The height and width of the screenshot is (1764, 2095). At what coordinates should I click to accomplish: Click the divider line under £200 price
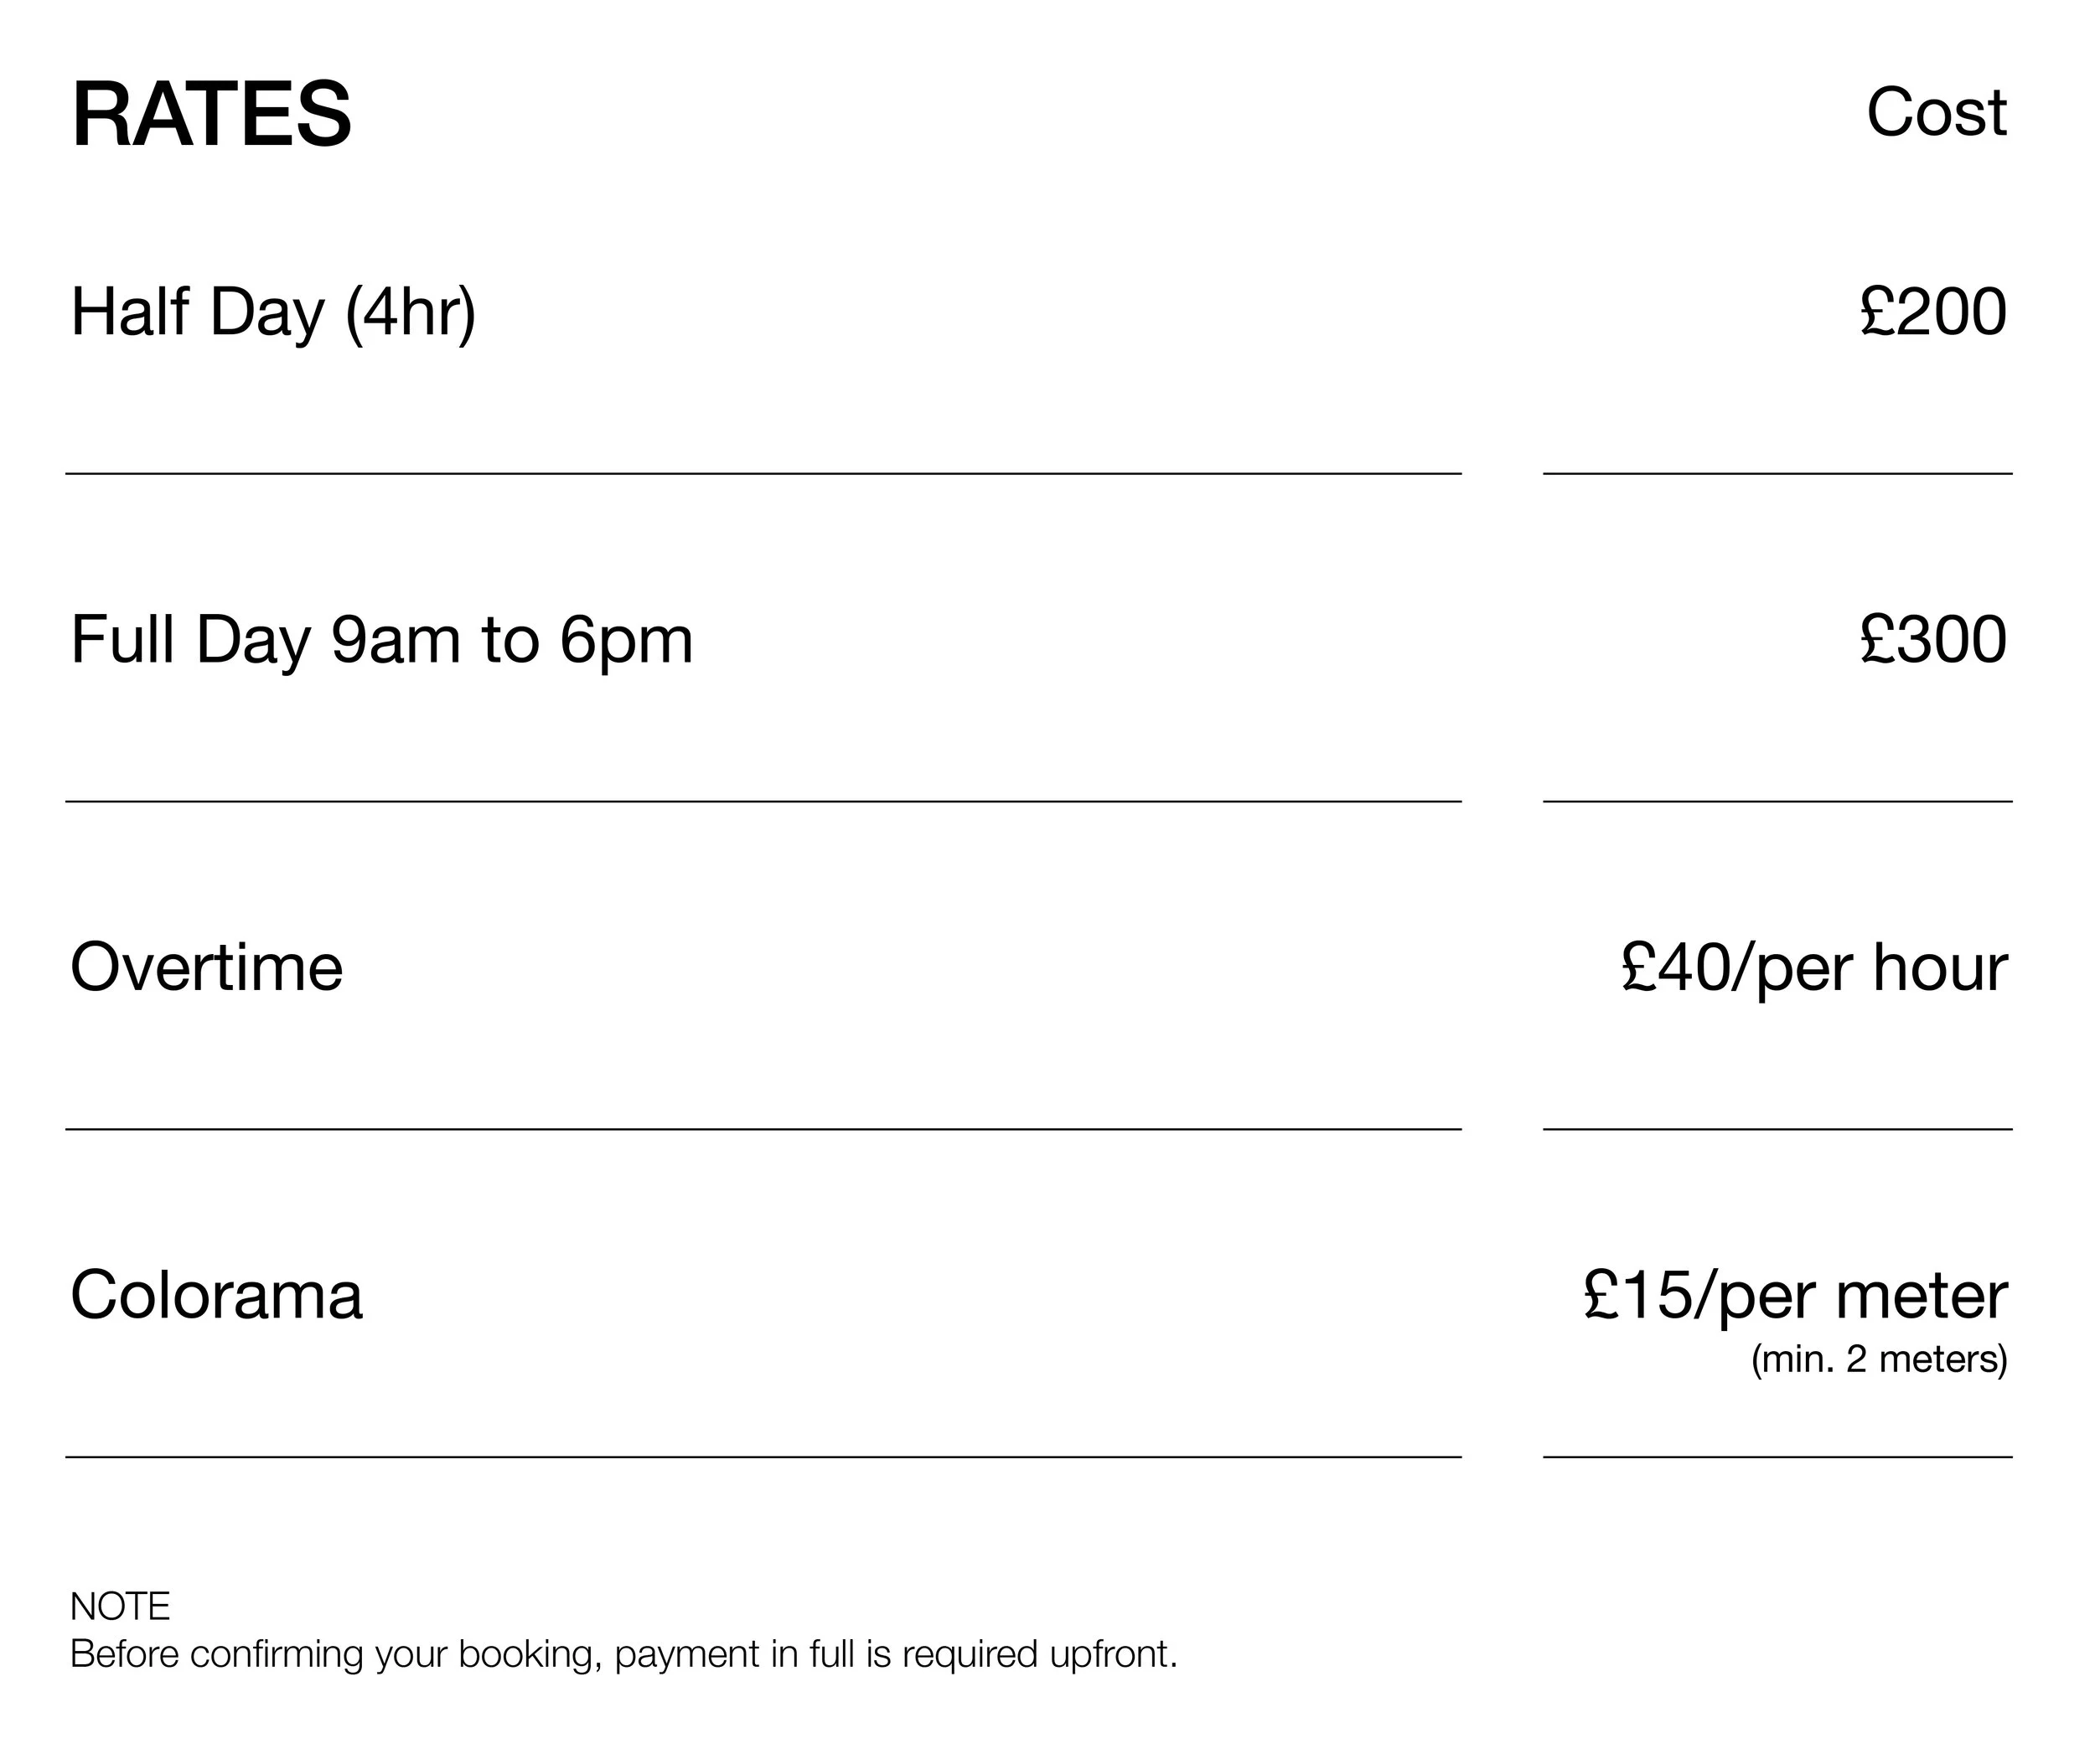(x=1777, y=474)
